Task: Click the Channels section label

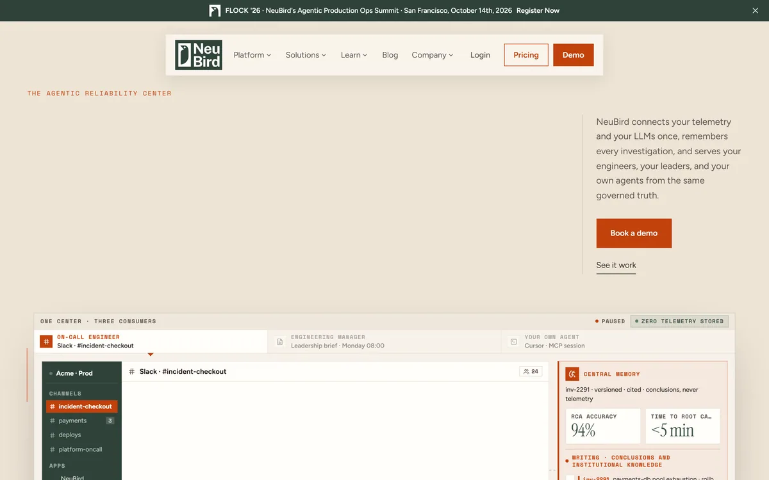Action: coord(65,394)
